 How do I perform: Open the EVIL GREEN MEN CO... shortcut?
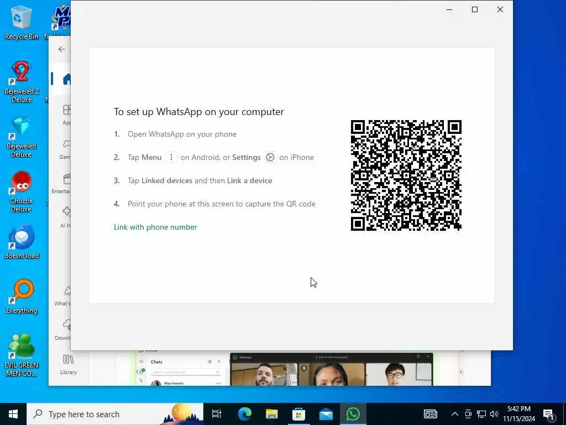22,355
